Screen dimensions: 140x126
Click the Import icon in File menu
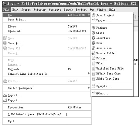coord(5,95)
